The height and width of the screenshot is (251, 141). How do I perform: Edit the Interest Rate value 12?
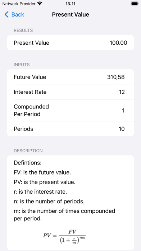(122, 92)
